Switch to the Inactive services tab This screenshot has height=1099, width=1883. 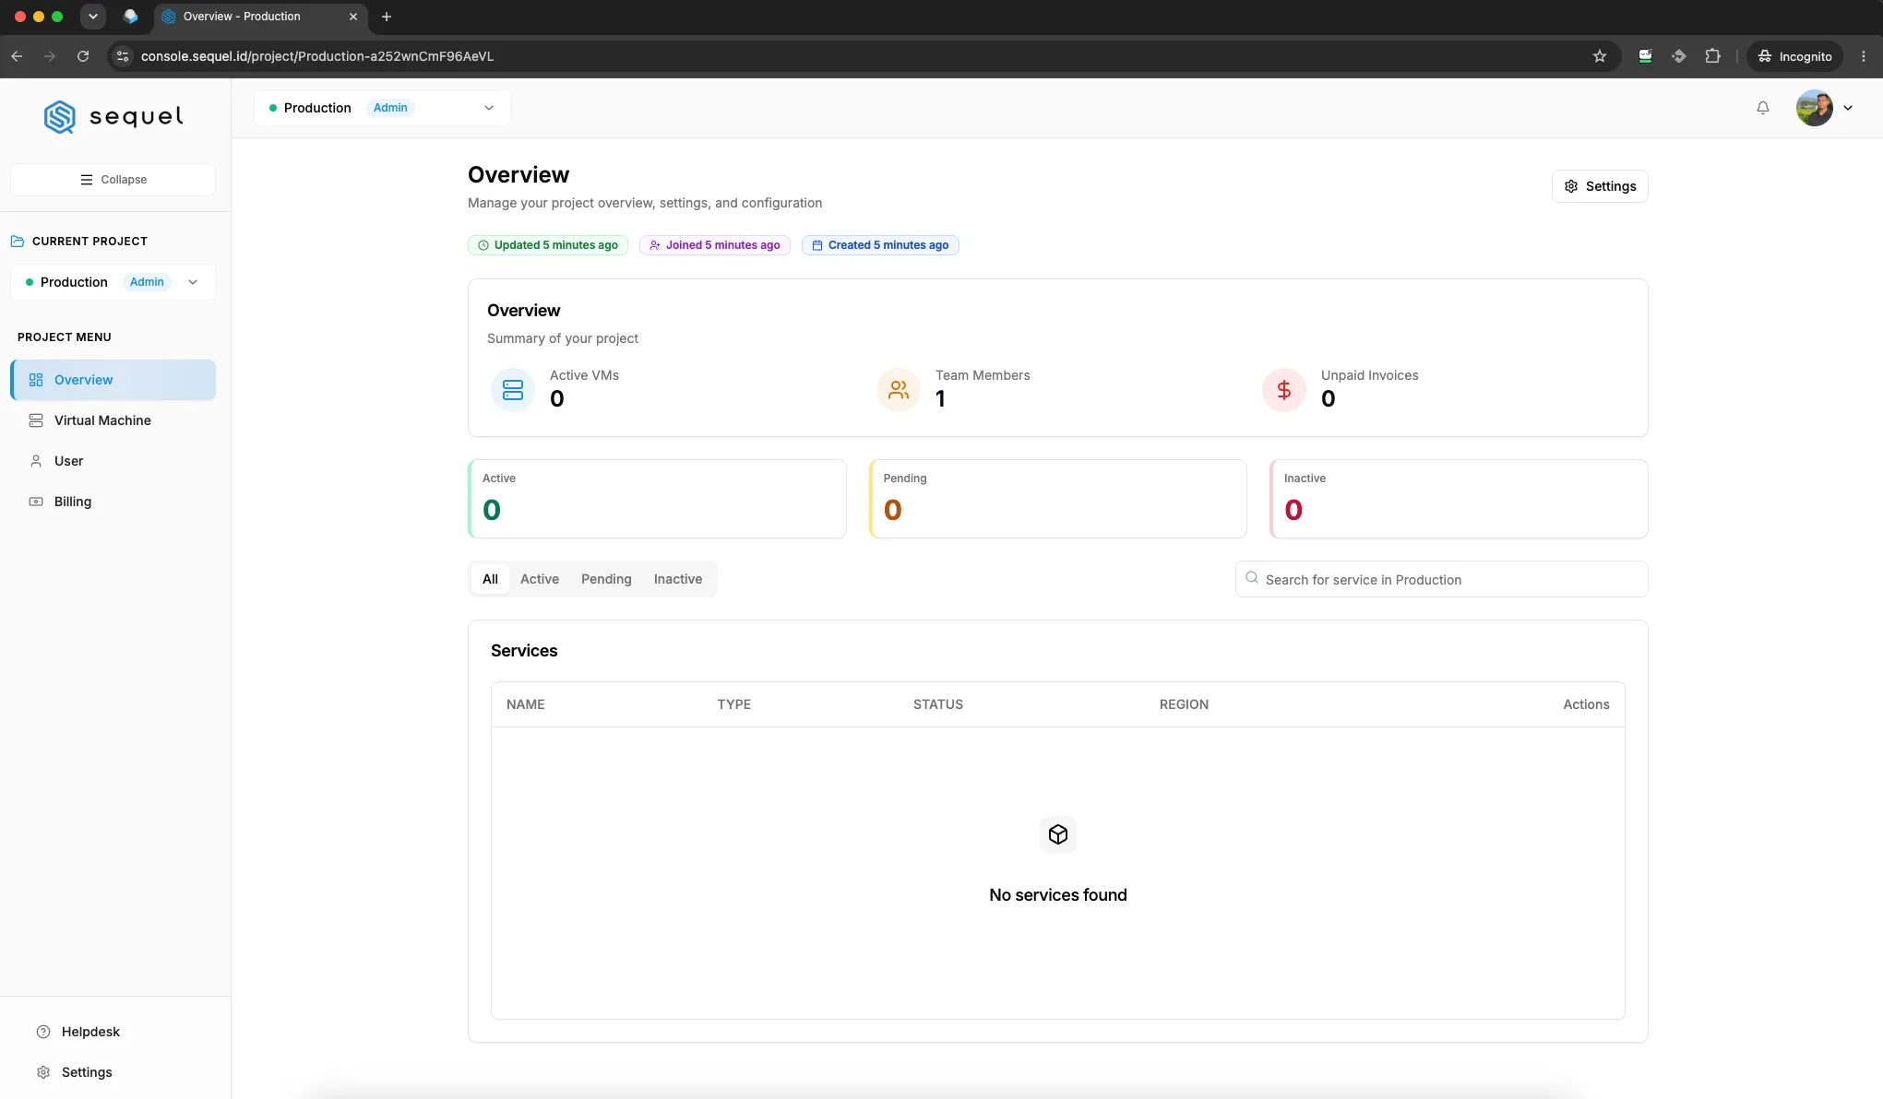point(678,579)
